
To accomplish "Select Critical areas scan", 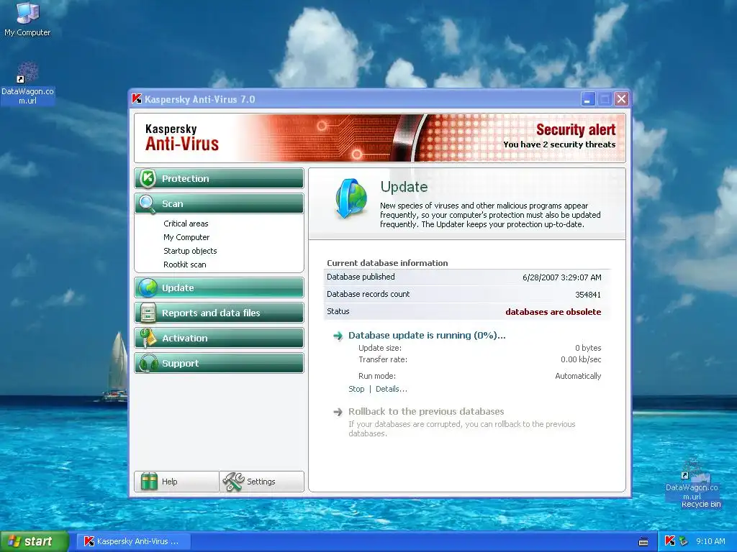I will [x=186, y=224].
